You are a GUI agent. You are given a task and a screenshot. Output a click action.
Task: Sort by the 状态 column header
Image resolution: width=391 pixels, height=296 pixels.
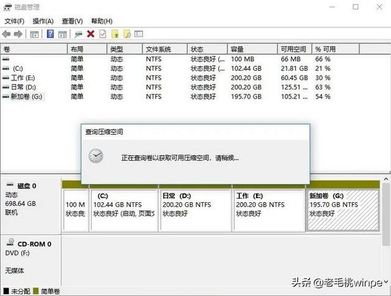pos(208,49)
